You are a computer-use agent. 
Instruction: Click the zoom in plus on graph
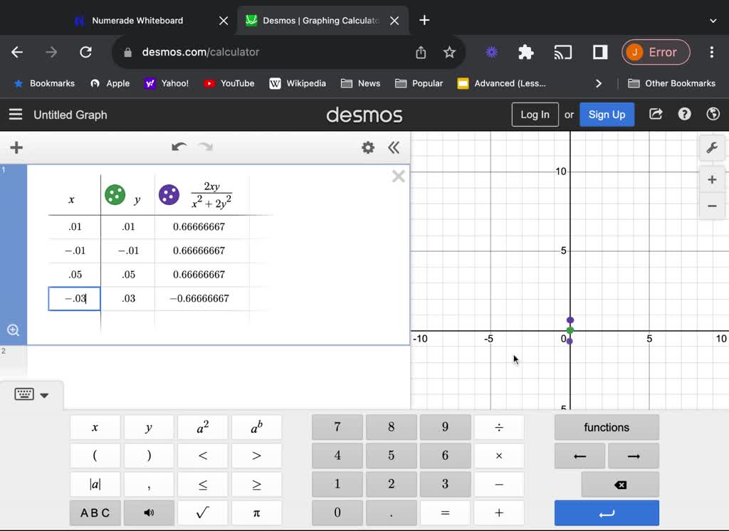click(711, 179)
